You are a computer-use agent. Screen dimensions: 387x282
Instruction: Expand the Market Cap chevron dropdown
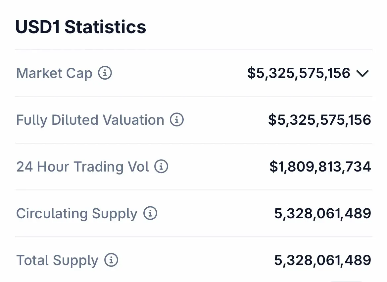click(x=363, y=73)
